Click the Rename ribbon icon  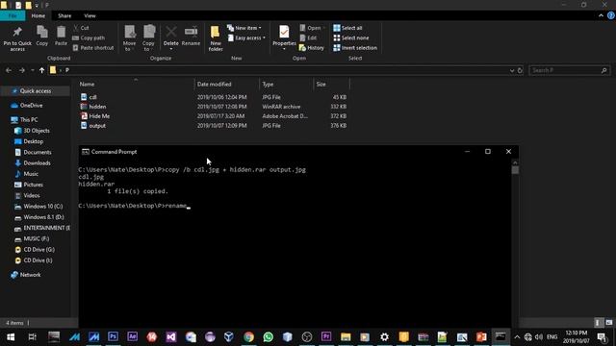tap(191, 37)
